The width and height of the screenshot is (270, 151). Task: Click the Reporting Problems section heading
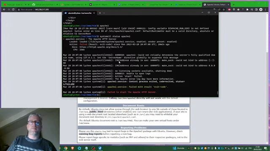pyautogui.click(x=134, y=128)
